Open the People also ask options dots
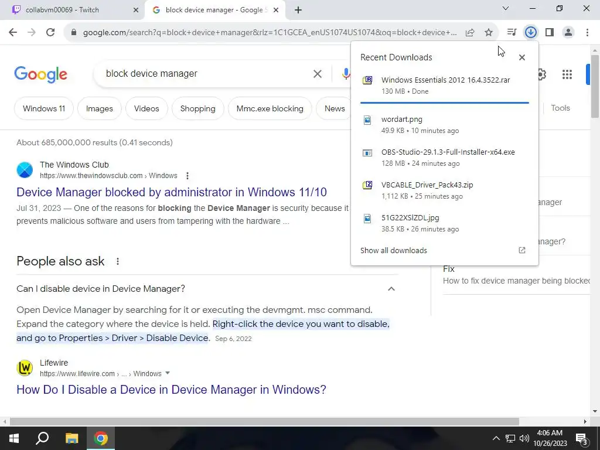 pos(118,261)
